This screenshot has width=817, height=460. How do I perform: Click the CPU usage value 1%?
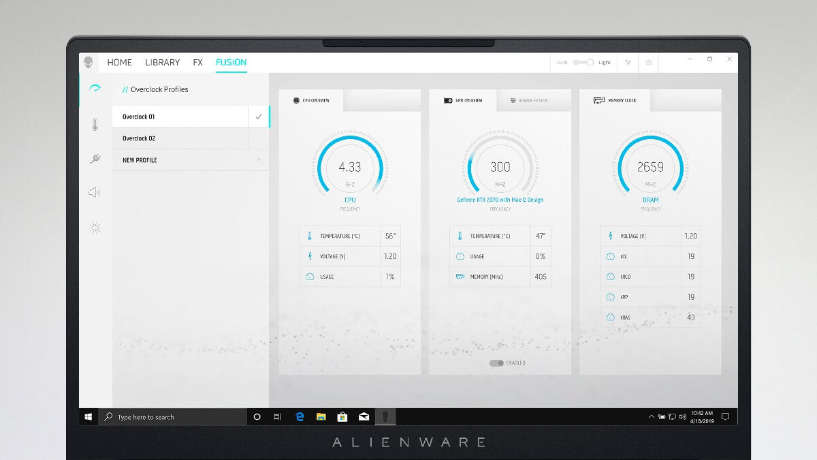pyautogui.click(x=391, y=277)
